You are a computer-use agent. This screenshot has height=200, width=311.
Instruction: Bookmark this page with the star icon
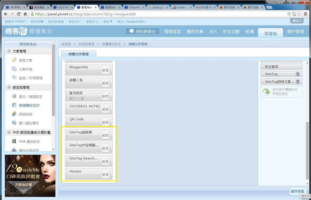(x=299, y=14)
